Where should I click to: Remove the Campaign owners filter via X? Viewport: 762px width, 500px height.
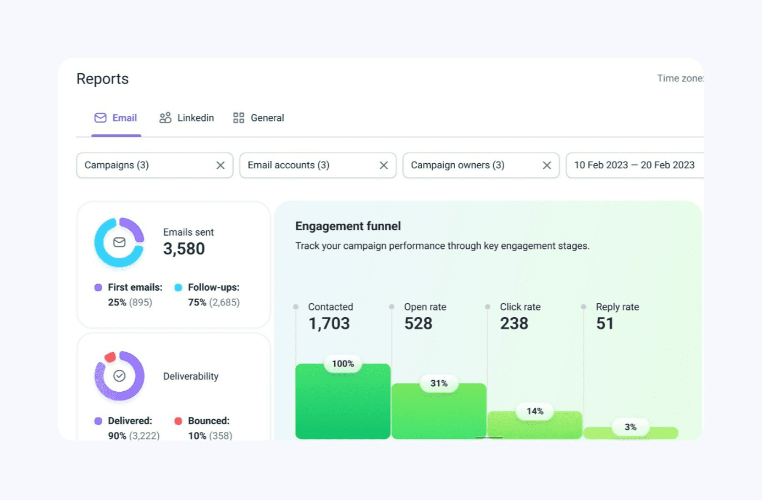[x=547, y=165]
